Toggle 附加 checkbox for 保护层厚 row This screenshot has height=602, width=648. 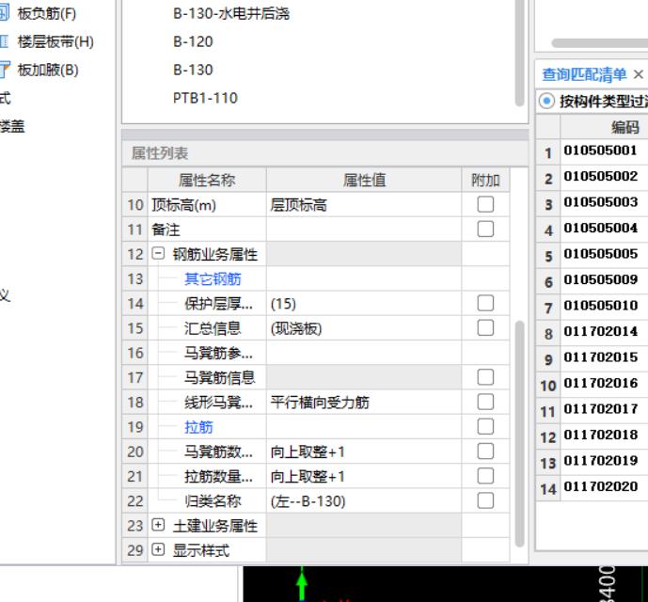click(485, 303)
